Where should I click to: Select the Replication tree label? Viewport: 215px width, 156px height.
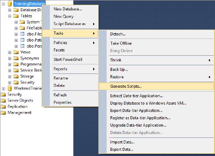17,107
